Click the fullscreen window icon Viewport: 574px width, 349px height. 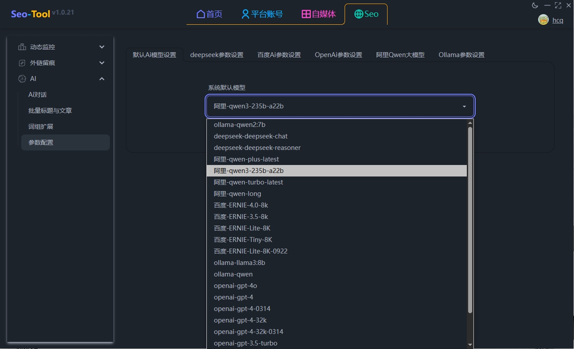click(558, 5)
